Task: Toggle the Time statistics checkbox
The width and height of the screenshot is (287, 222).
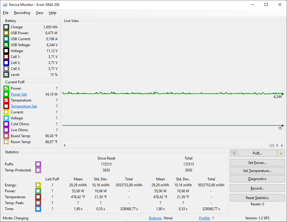Action: click(x=38, y=209)
